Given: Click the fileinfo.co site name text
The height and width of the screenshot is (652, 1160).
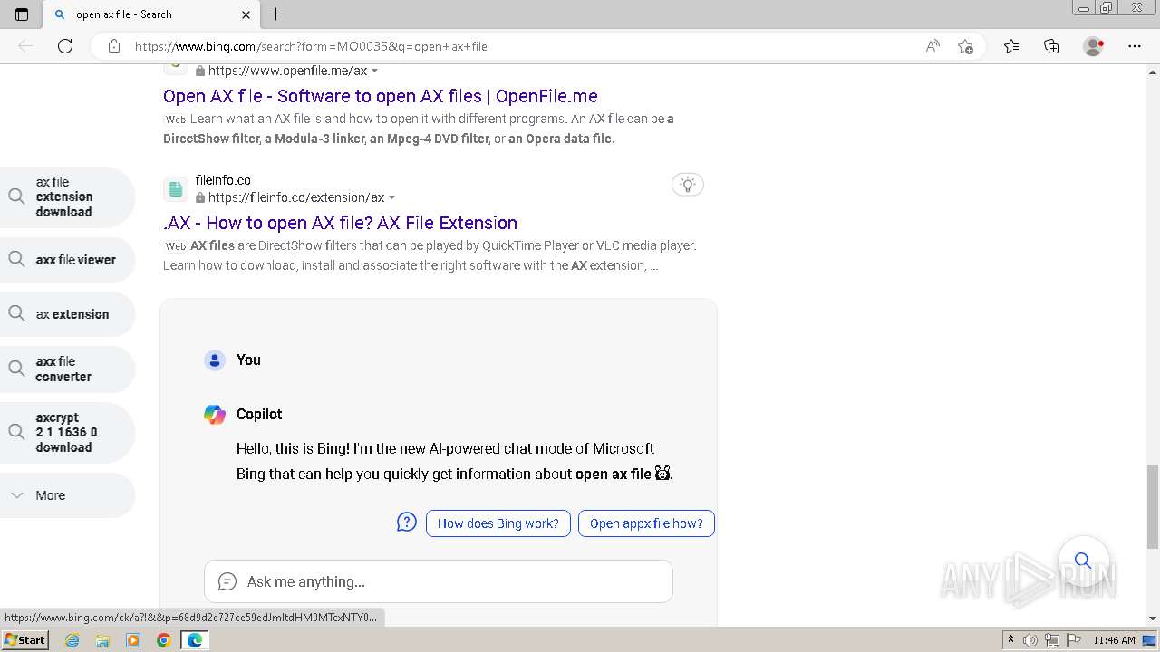Looking at the screenshot, I should pyautogui.click(x=223, y=180).
